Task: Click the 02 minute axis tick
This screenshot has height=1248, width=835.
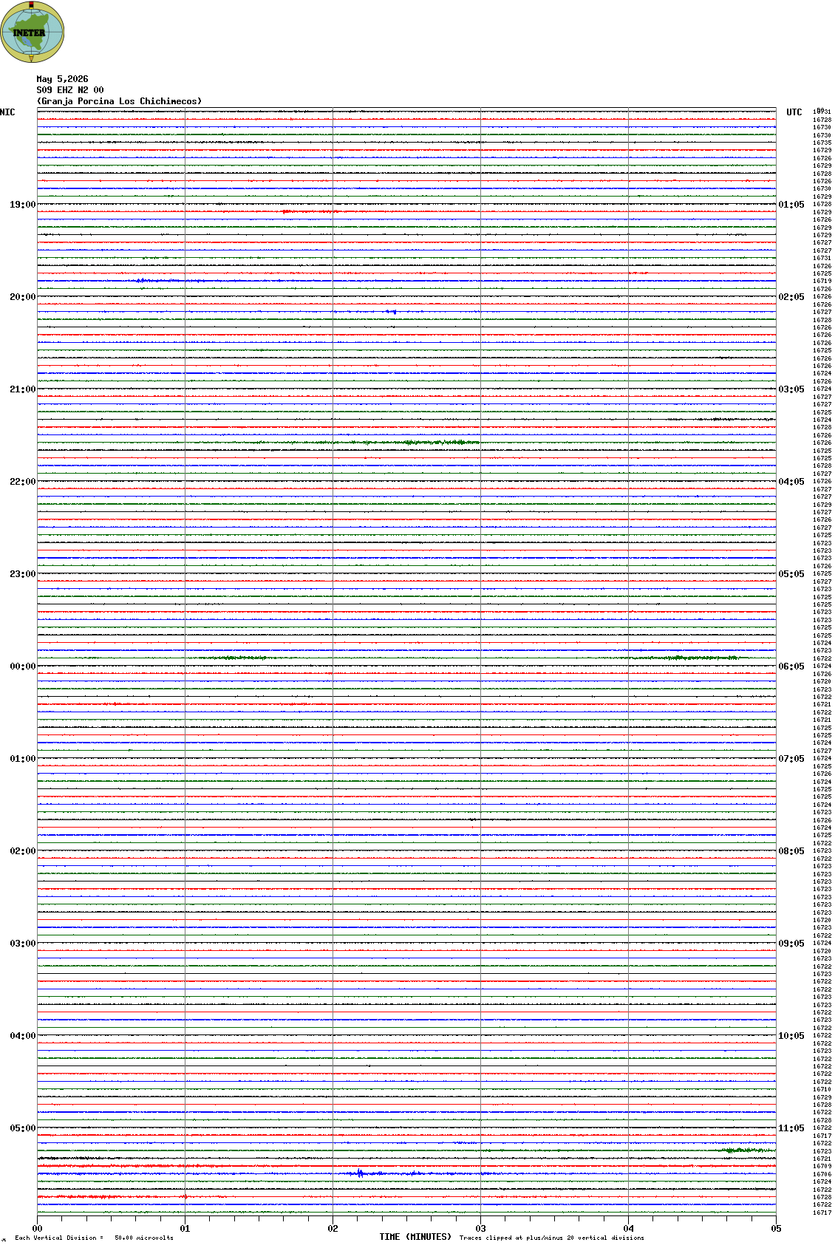Action: pos(333,1229)
